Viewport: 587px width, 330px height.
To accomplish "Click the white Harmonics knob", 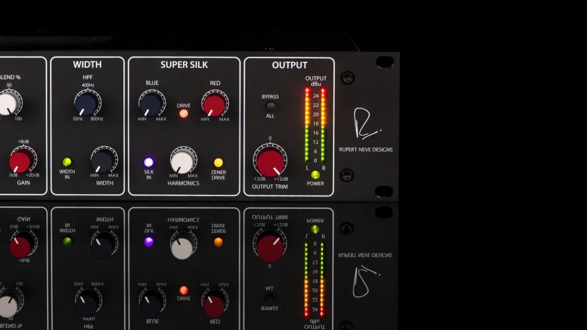I will (183, 161).
